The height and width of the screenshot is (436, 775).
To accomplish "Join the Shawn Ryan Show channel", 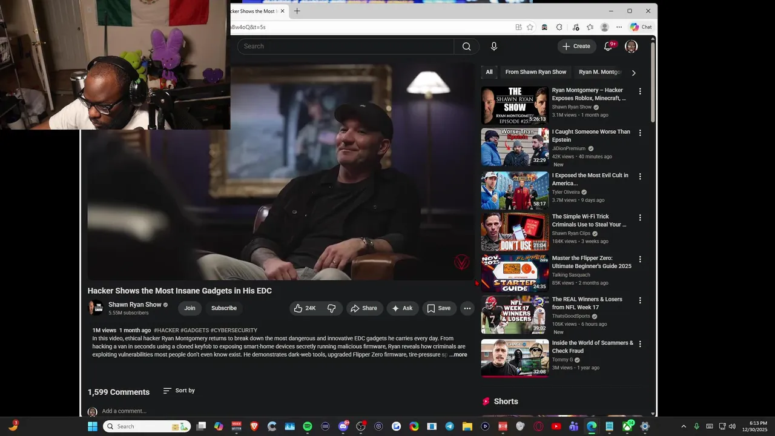I will [190, 308].
